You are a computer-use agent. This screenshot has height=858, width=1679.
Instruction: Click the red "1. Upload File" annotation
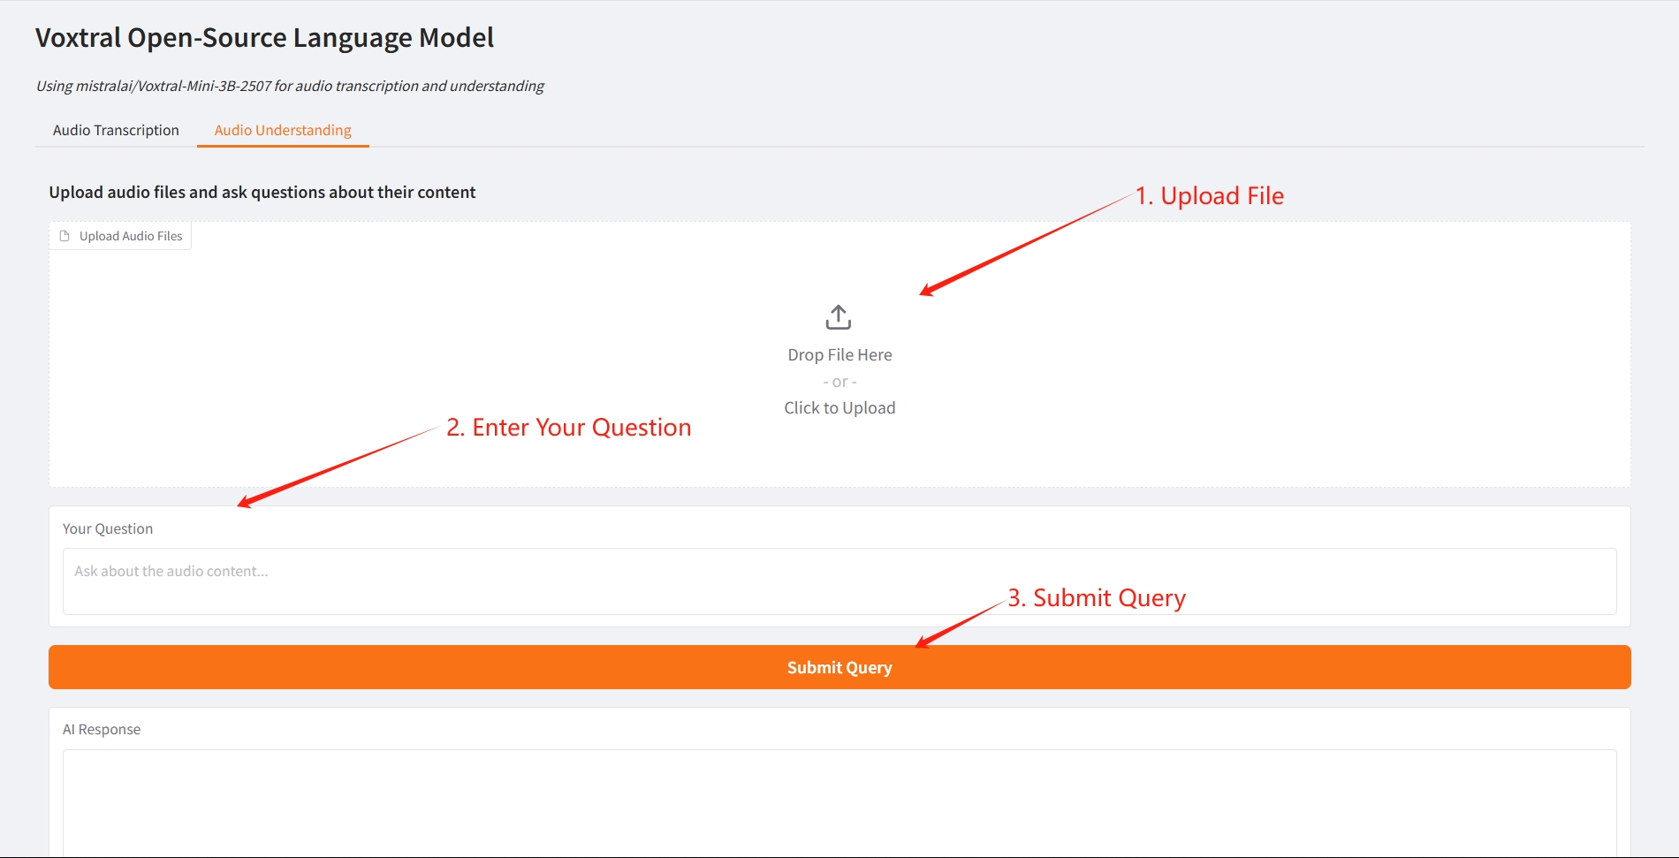(1210, 195)
